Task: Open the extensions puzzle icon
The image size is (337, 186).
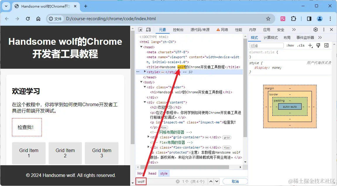Action: pos(294,19)
